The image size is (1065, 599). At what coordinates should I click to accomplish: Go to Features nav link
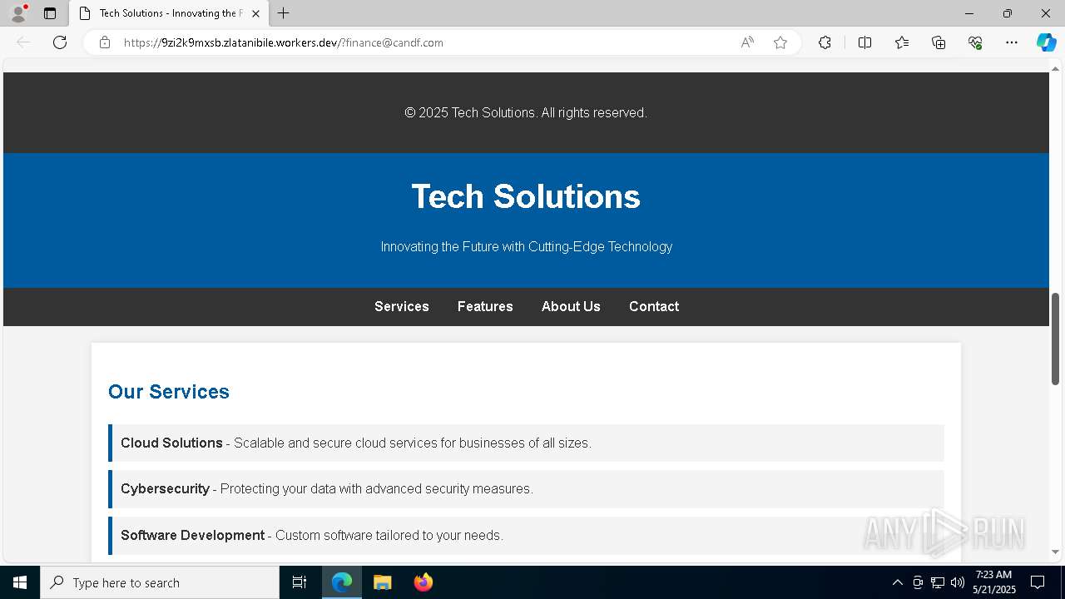click(x=485, y=306)
